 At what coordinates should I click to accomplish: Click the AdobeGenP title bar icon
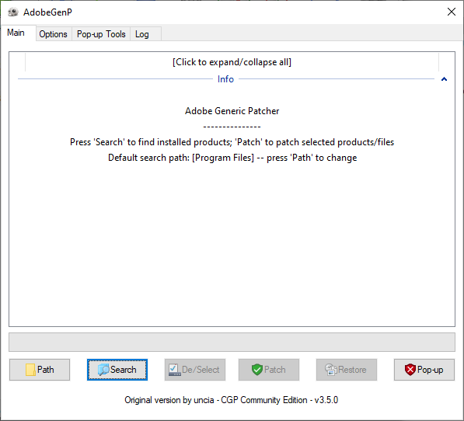[12, 12]
